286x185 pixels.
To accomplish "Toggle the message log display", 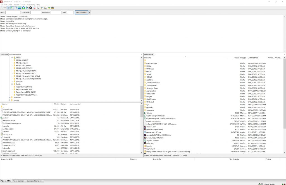I will [x=9, y=8].
